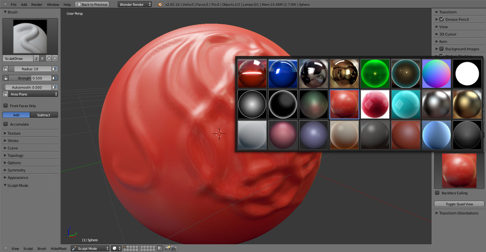Open the Render menu

tap(37, 4)
